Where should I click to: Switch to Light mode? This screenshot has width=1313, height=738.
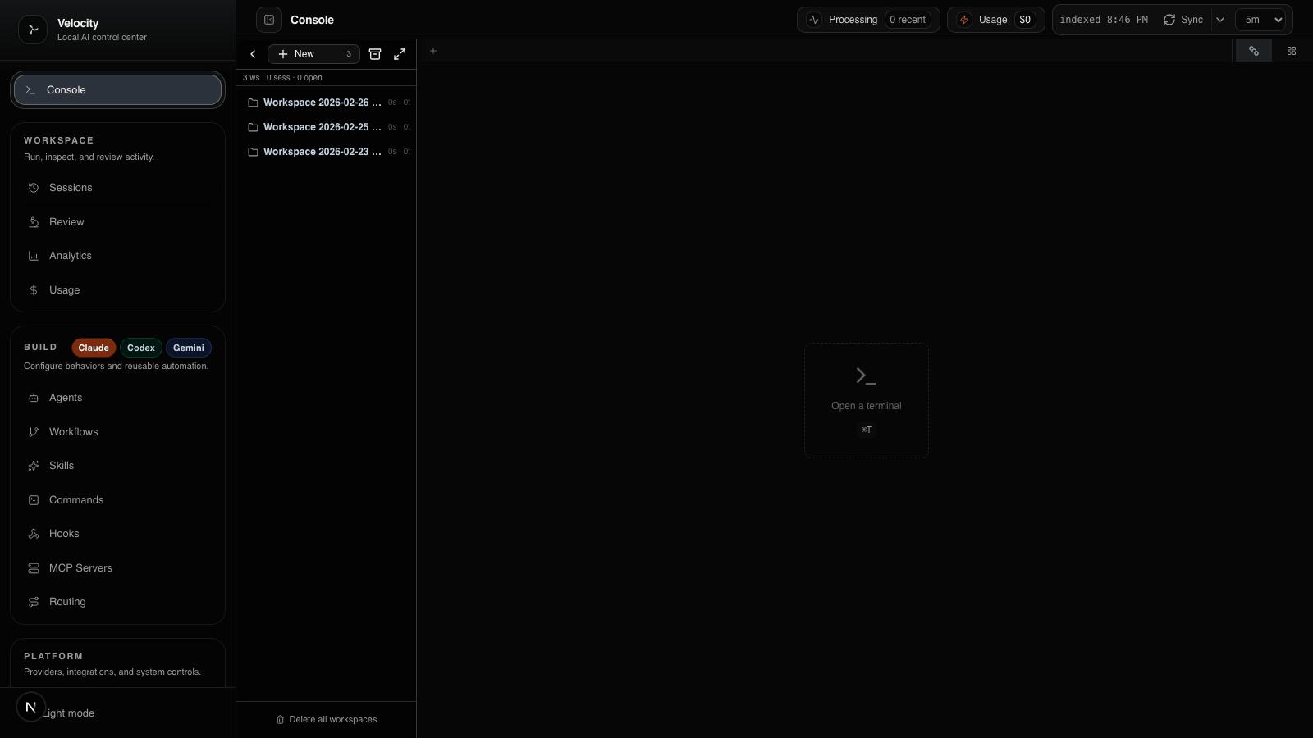pos(70,713)
